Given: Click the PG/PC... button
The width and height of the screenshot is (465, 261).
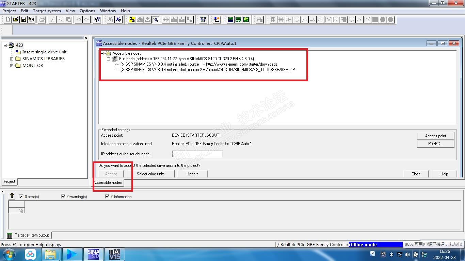Looking at the screenshot, I should 435,144.
